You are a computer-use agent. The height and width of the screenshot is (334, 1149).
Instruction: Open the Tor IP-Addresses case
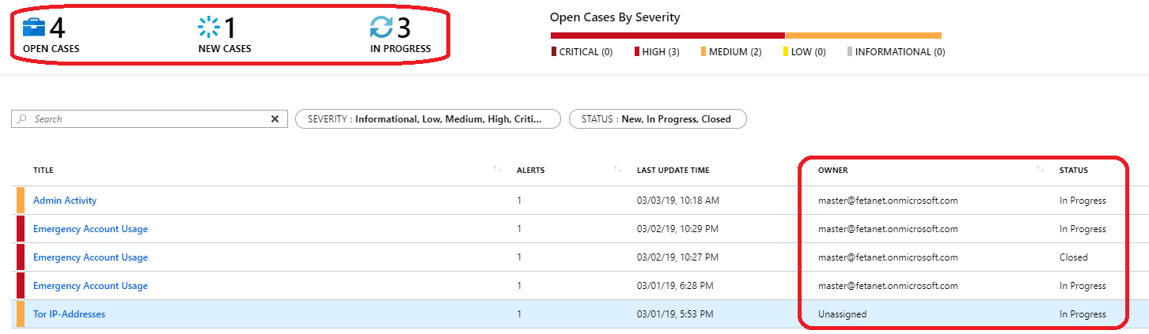coord(69,314)
